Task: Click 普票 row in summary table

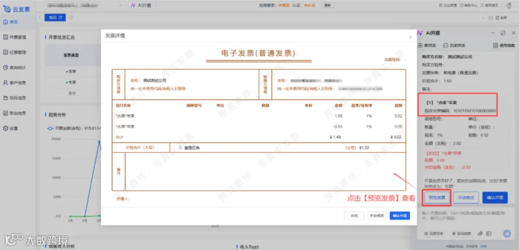Action: pos(71,71)
